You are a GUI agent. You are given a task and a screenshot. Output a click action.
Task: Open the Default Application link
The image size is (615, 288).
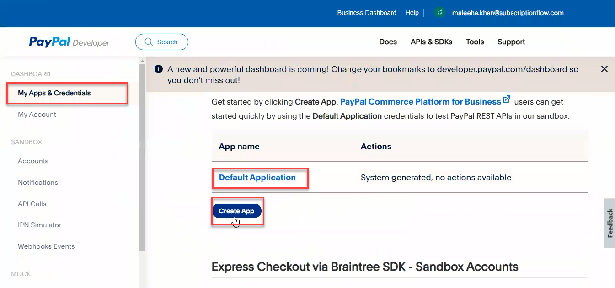[257, 178]
